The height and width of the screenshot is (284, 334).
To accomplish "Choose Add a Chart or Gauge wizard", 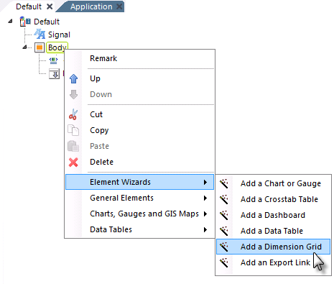I will (x=274, y=183).
